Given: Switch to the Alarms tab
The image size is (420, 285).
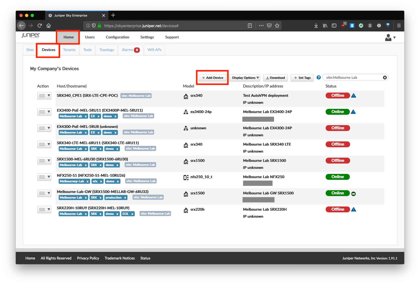Looking at the screenshot, I should click(x=131, y=50).
